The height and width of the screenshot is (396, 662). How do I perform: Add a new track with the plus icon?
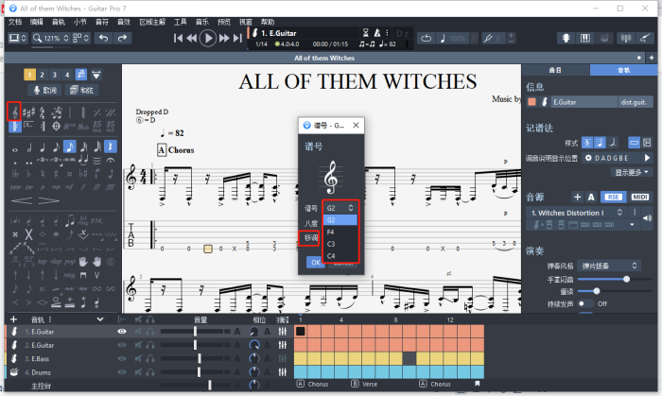coord(12,321)
